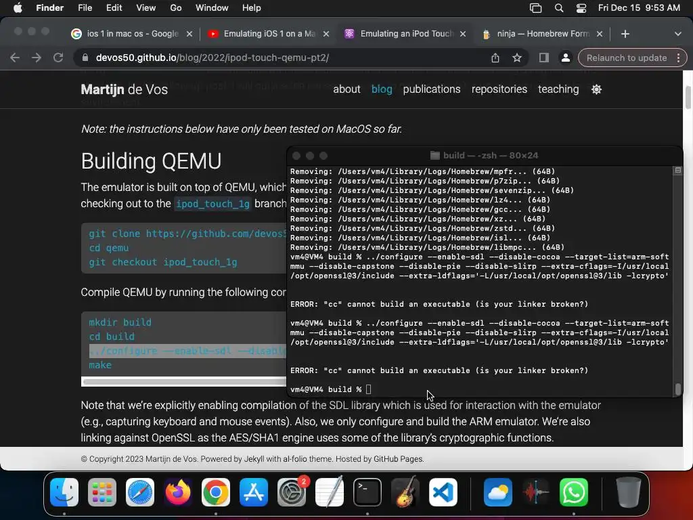The height and width of the screenshot is (520, 693).
Task: Launch Safari from the Dock
Action: pos(140,492)
